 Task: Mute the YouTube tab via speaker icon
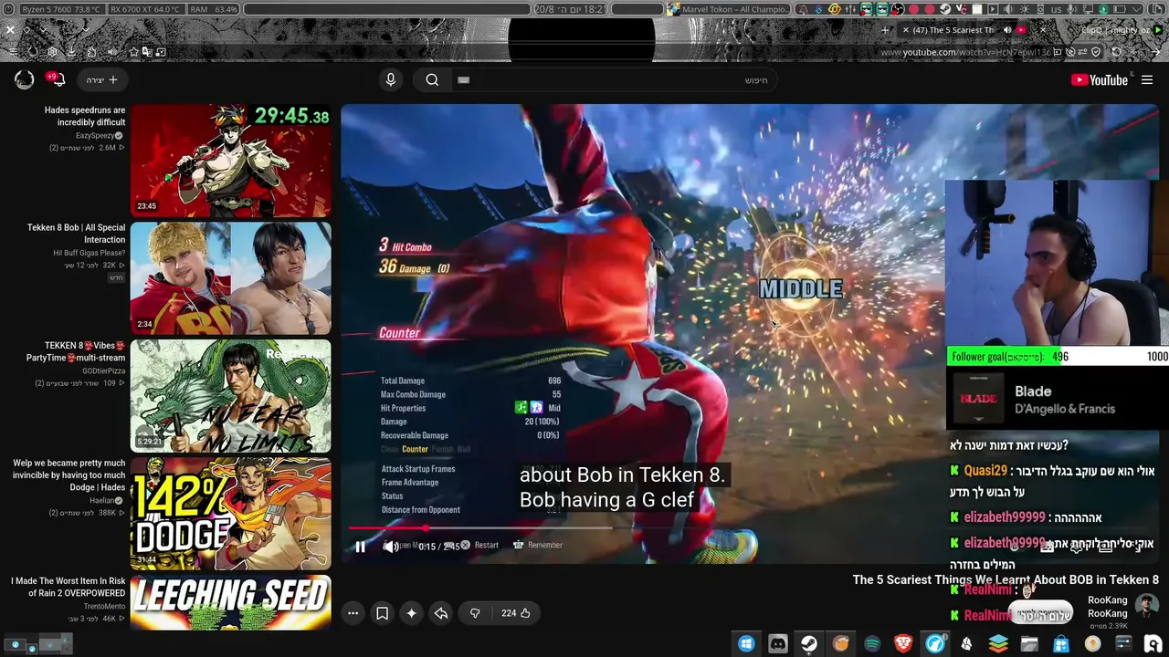pos(1007,30)
